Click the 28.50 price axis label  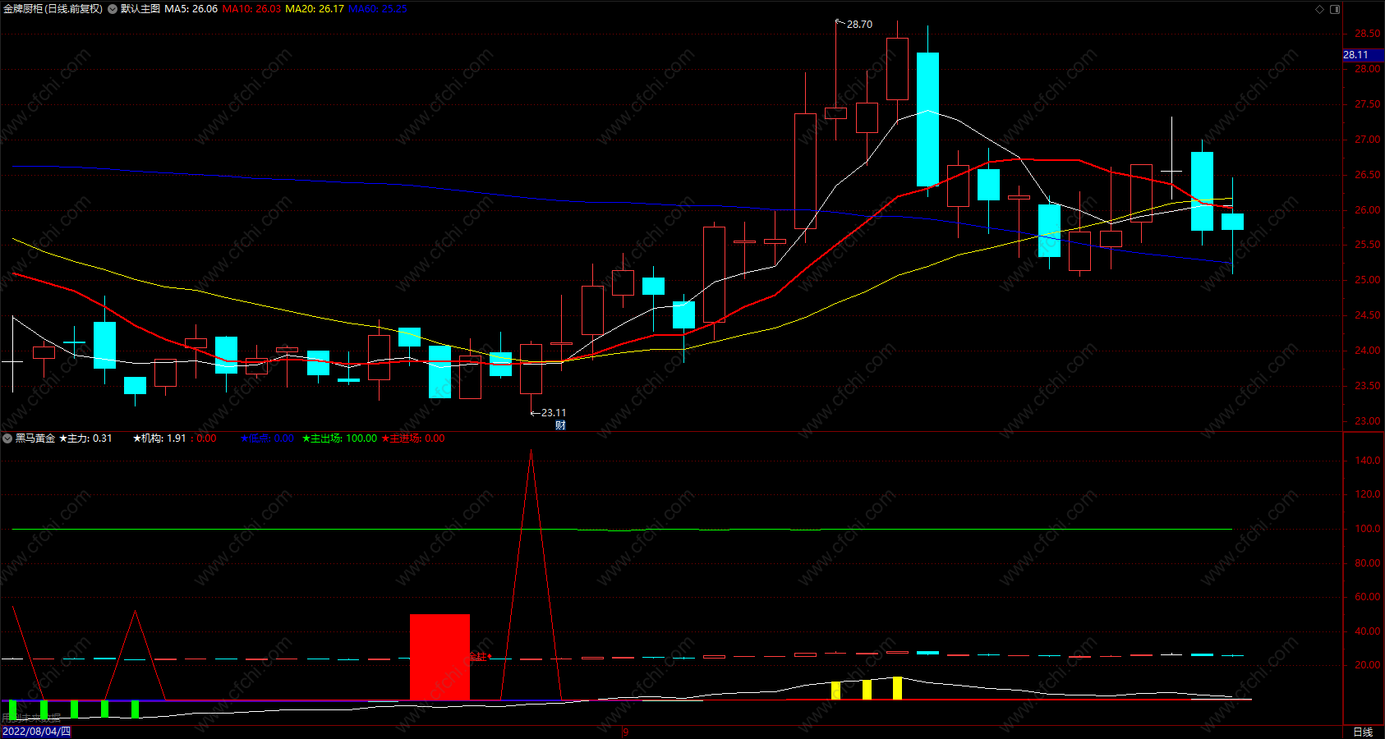(x=1367, y=34)
